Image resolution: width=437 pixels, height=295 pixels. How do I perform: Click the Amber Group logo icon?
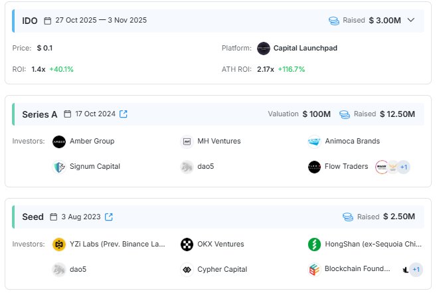59,142
